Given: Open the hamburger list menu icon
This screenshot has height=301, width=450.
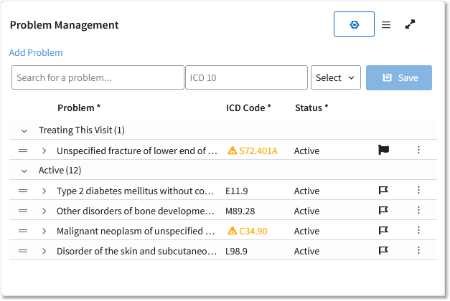Looking at the screenshot, I should [386, 24].
